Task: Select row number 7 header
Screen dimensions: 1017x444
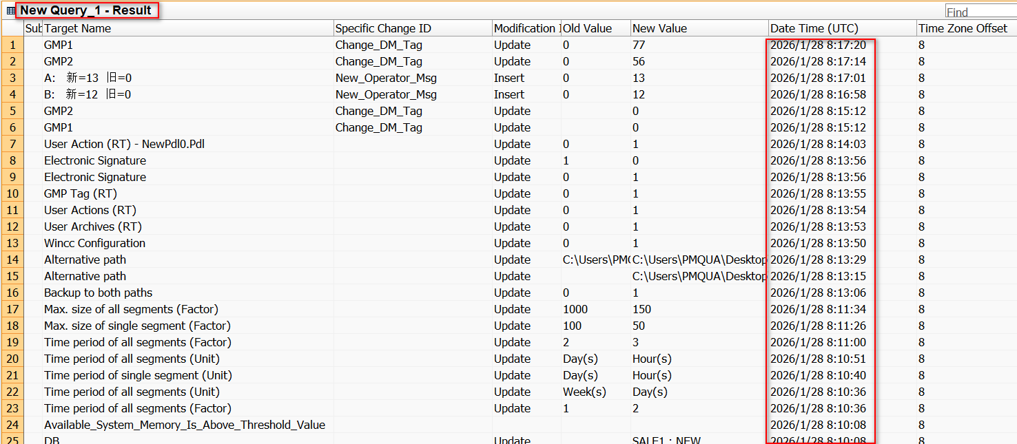Action: (12, 144)
